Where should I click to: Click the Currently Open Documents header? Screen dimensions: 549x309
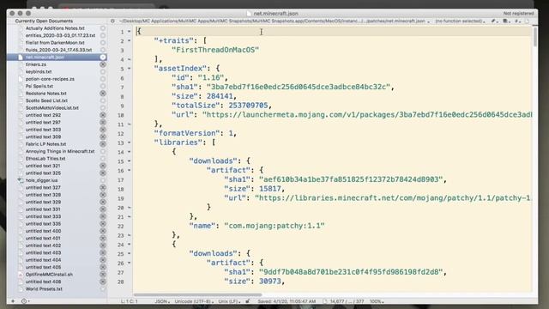(44, 21)
